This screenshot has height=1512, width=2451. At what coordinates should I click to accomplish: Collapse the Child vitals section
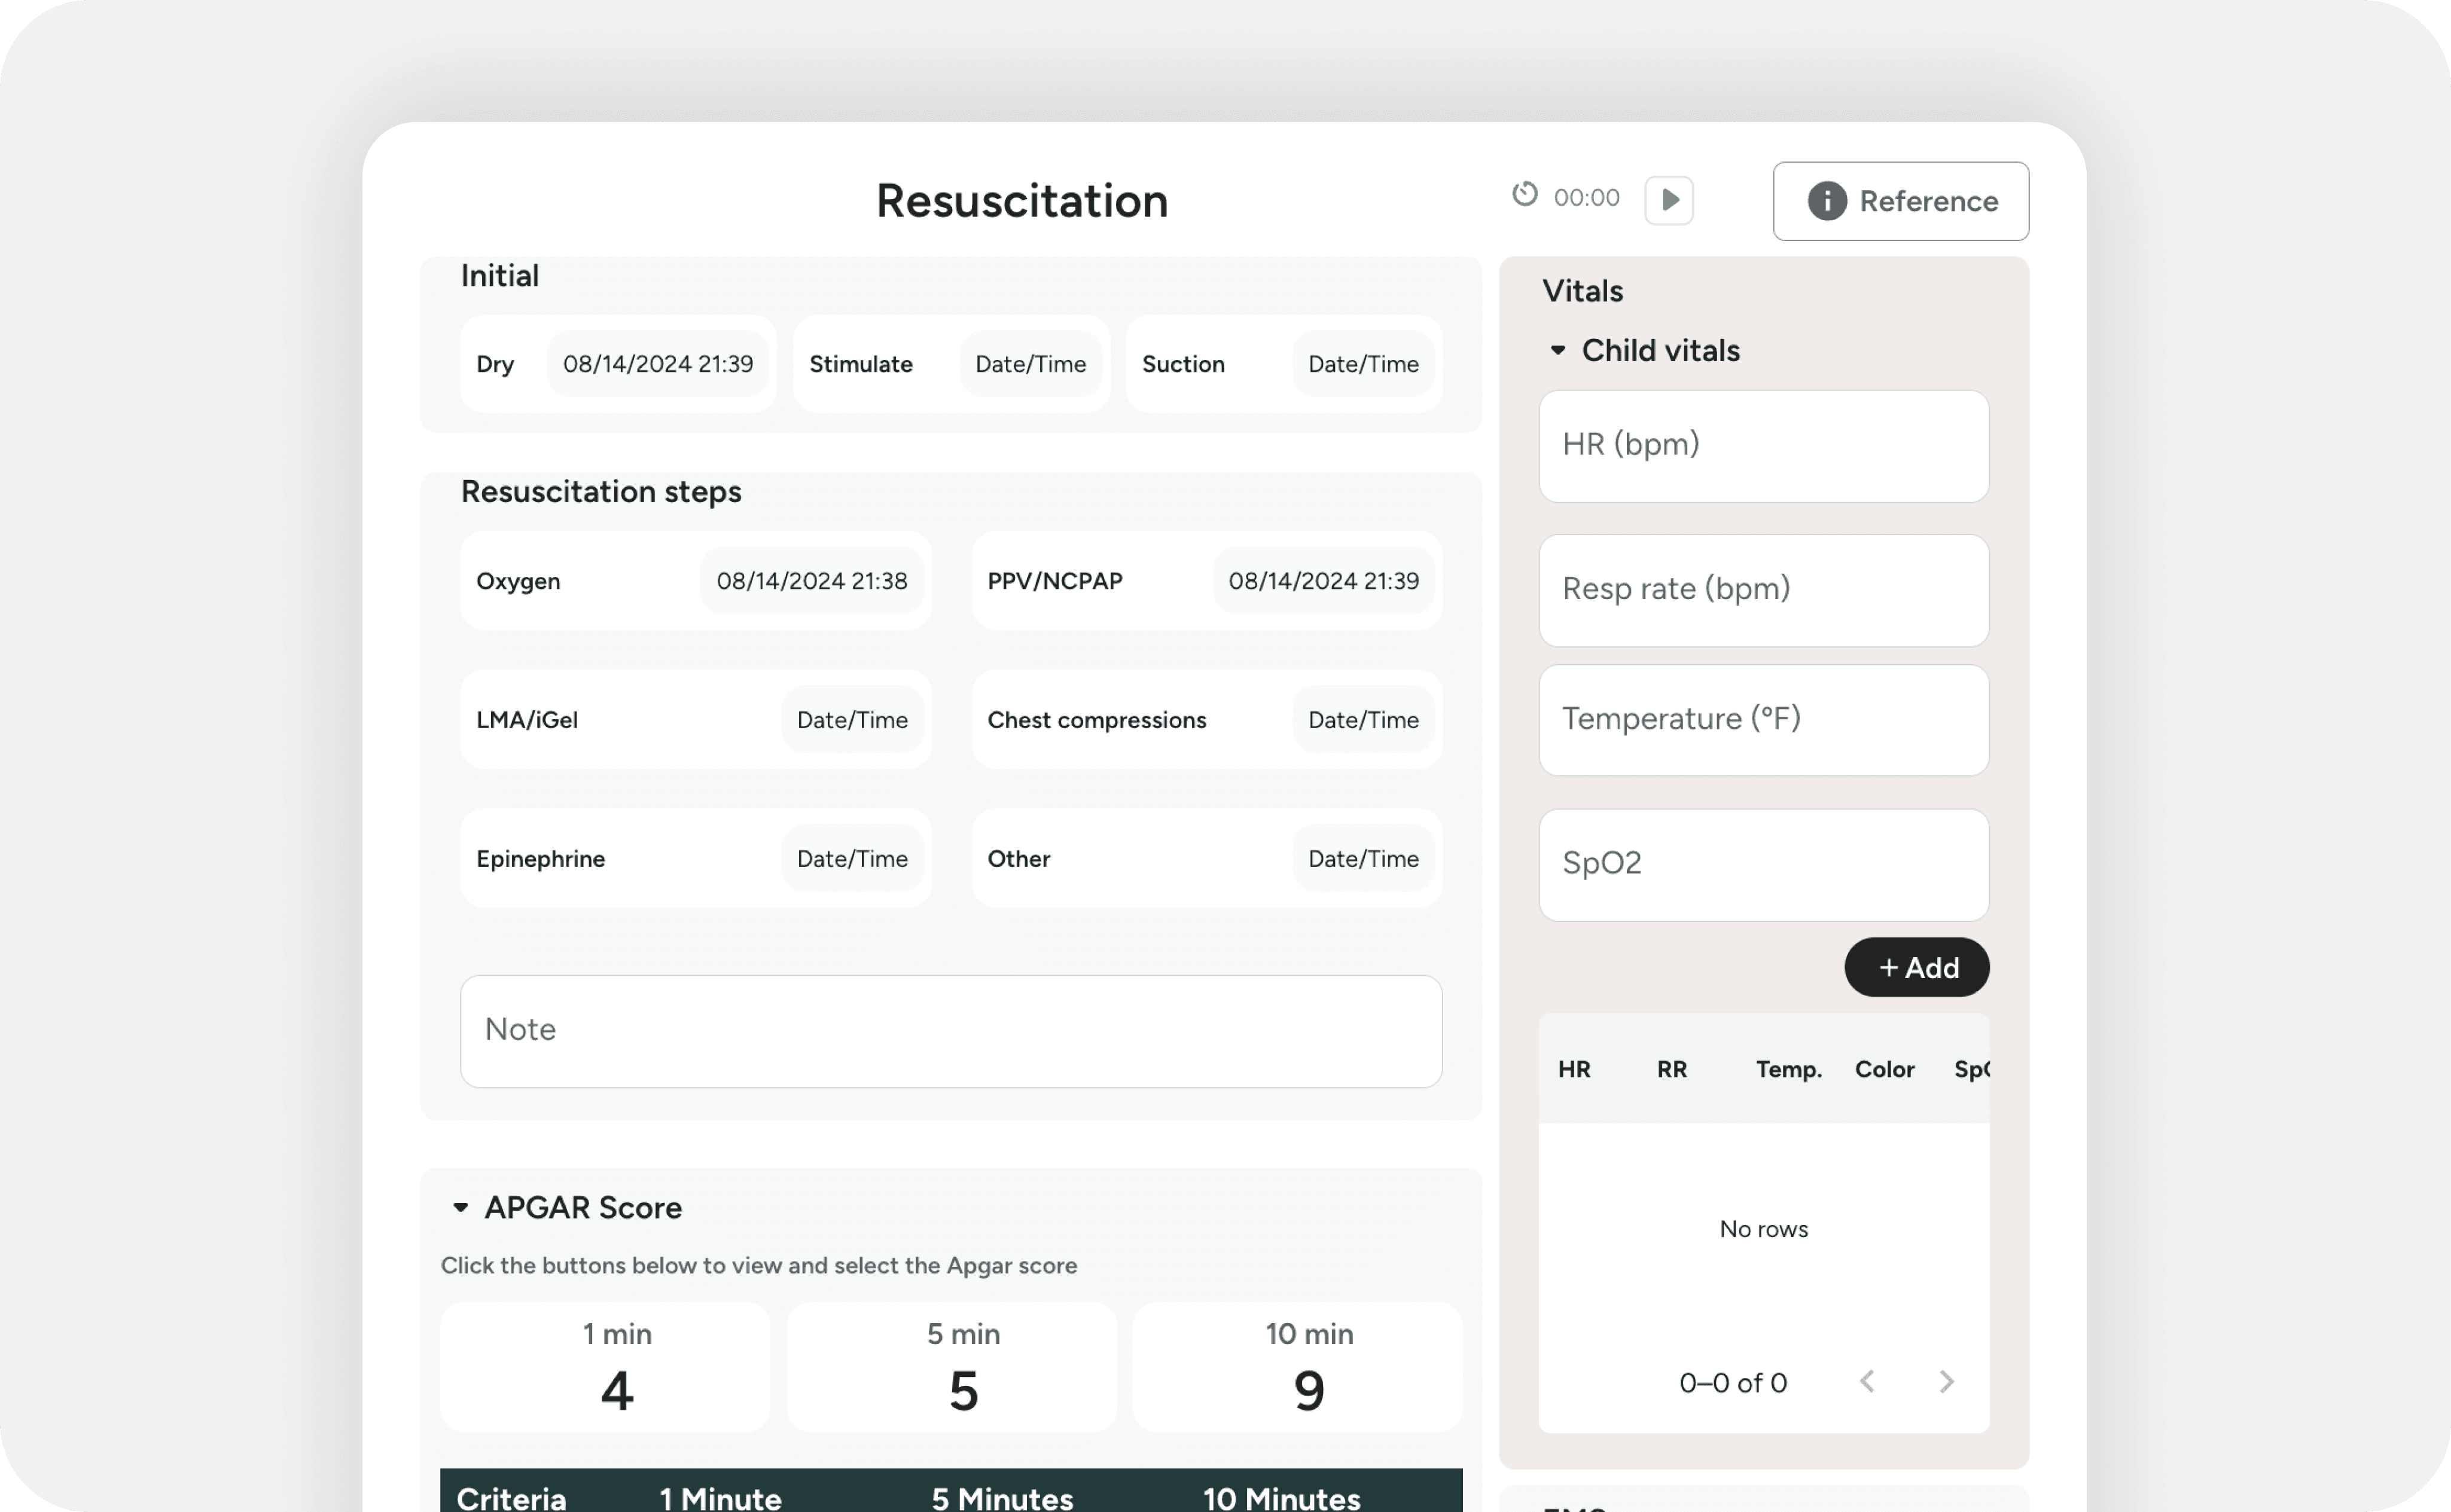point(1557,350)
